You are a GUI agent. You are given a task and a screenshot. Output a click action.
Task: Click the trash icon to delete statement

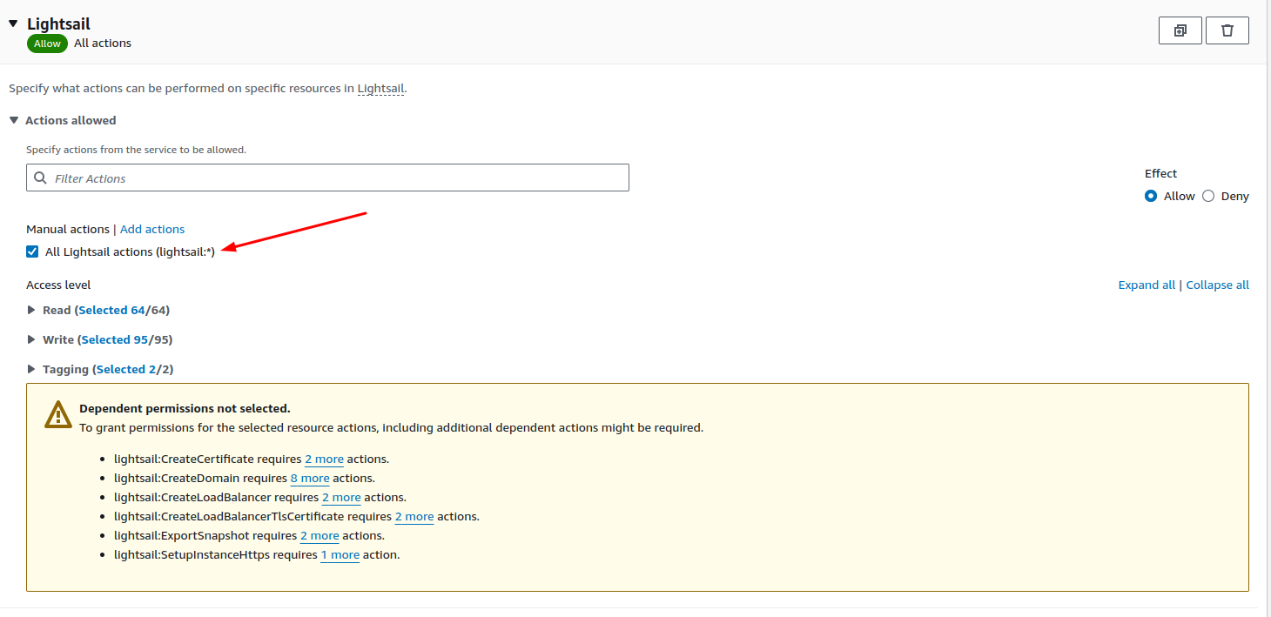(1227, 30)
